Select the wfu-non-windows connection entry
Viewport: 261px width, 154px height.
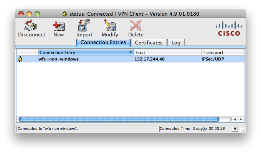130,59
